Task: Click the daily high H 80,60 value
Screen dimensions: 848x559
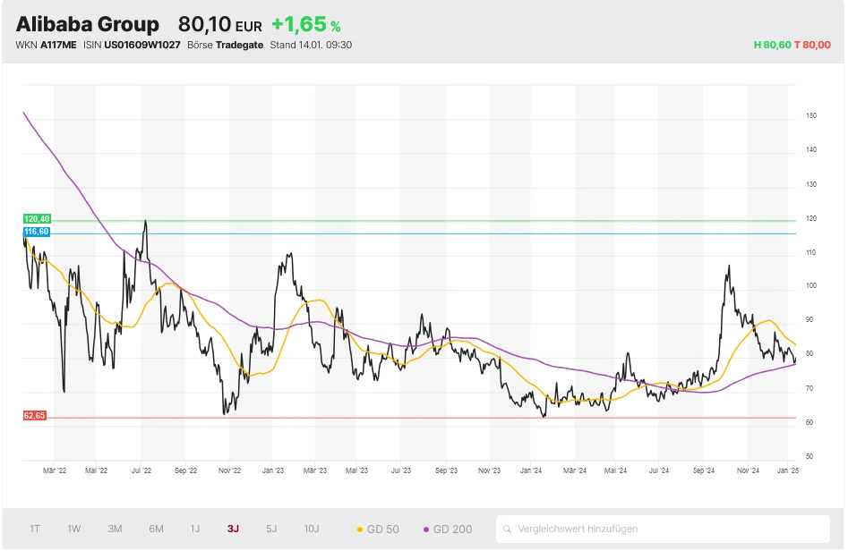Action: [773, 45]
